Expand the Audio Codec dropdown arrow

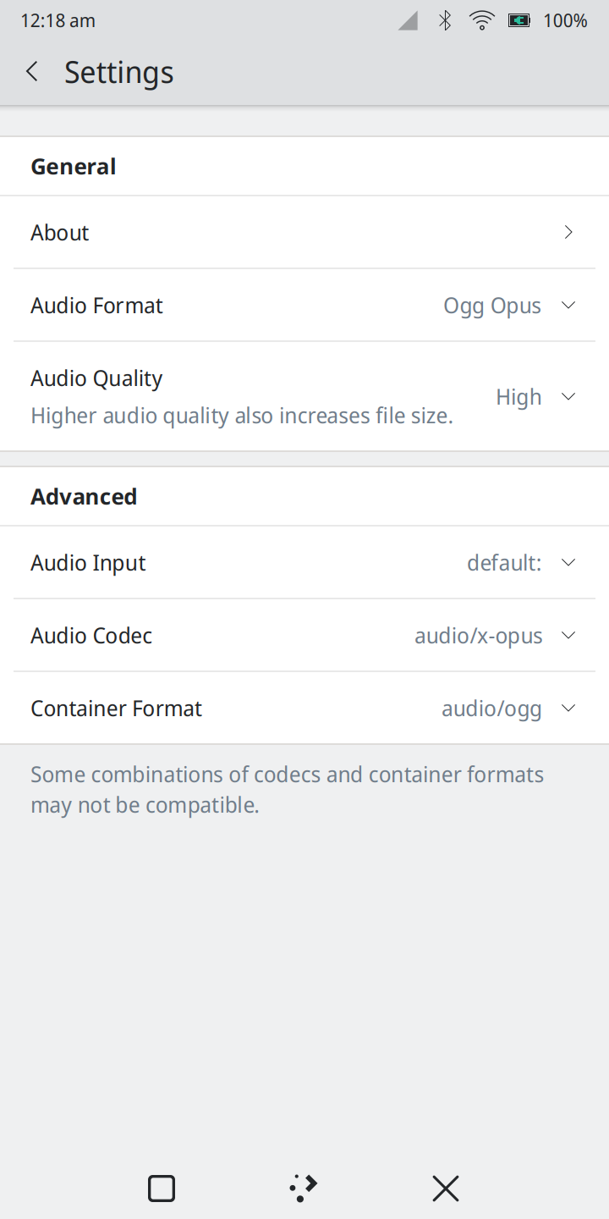pyautogui.click(x=568, y=636)
